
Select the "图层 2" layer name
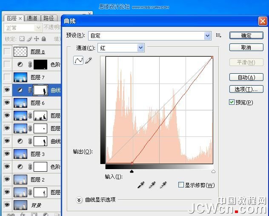coord(37,179)
